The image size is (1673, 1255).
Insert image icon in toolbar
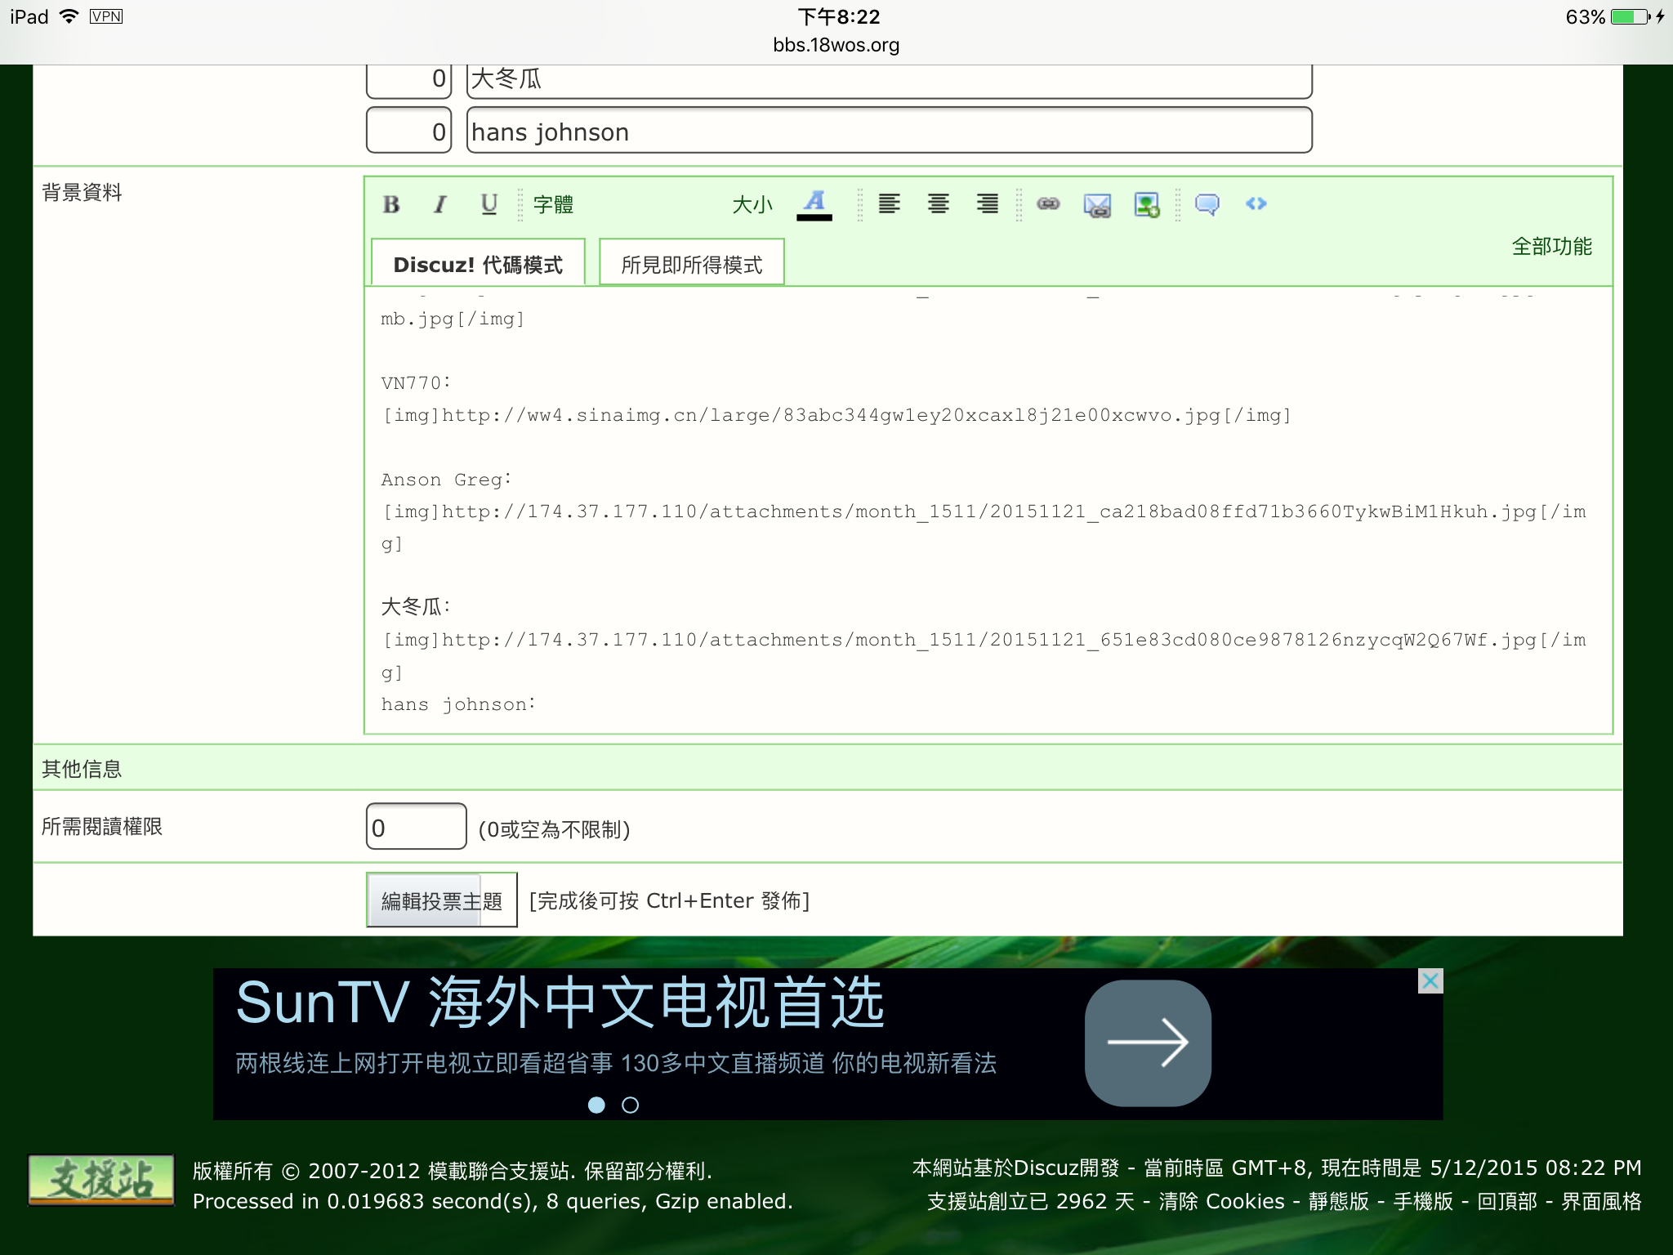[x=1147, y=204]
